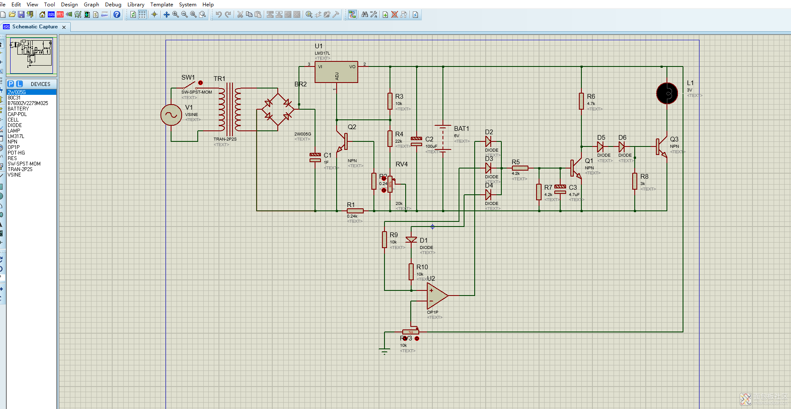The width and height of the screenshot is (791, 409).
Task: Click the Decompose hammer icon
Action: tap(336, 14)
